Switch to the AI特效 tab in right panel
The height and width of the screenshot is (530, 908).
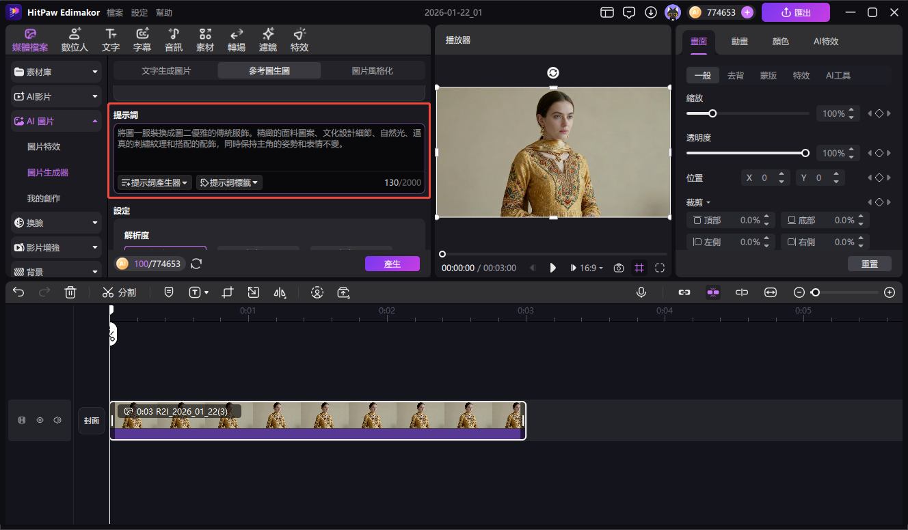click(x=825, y=41)
